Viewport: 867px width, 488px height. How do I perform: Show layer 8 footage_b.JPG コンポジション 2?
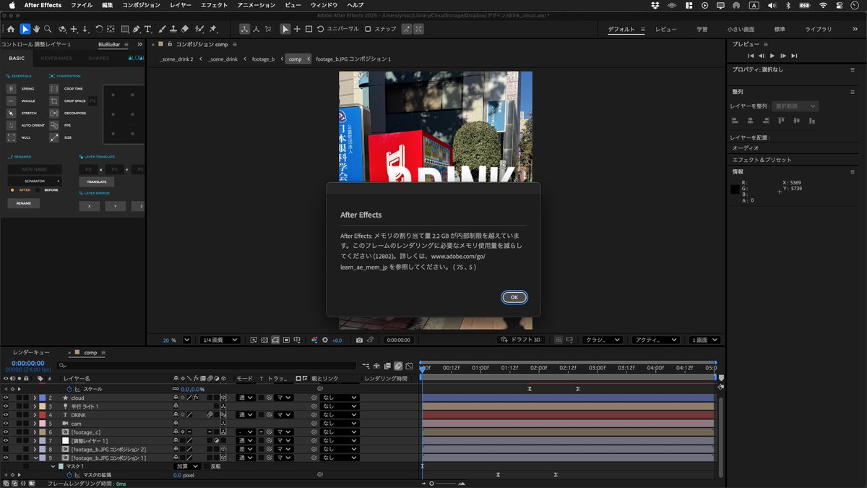[6, 449]
